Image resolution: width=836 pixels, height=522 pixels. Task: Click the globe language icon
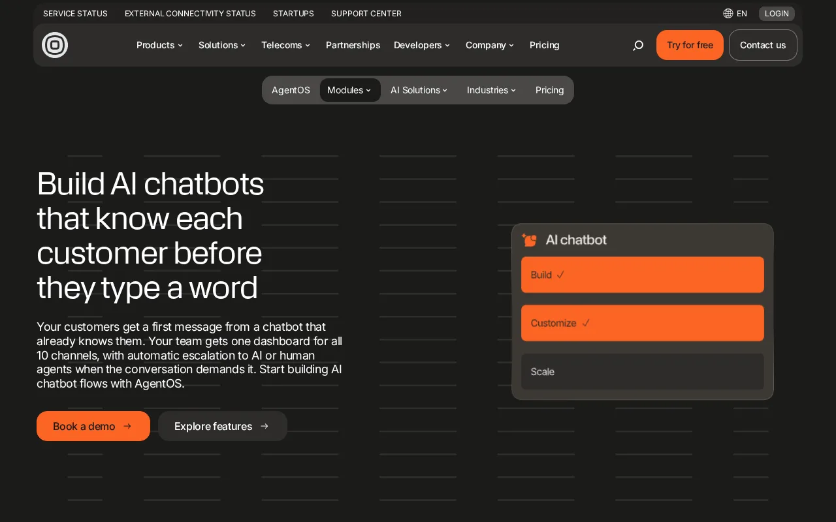coord(728,13)
